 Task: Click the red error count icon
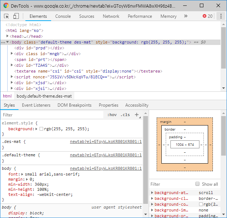click(205, 16)
